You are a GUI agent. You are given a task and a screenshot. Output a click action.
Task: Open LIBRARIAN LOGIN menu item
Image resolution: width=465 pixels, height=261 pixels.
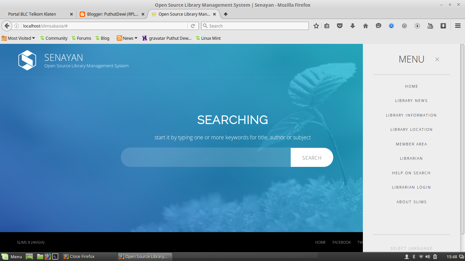point(411,187)
